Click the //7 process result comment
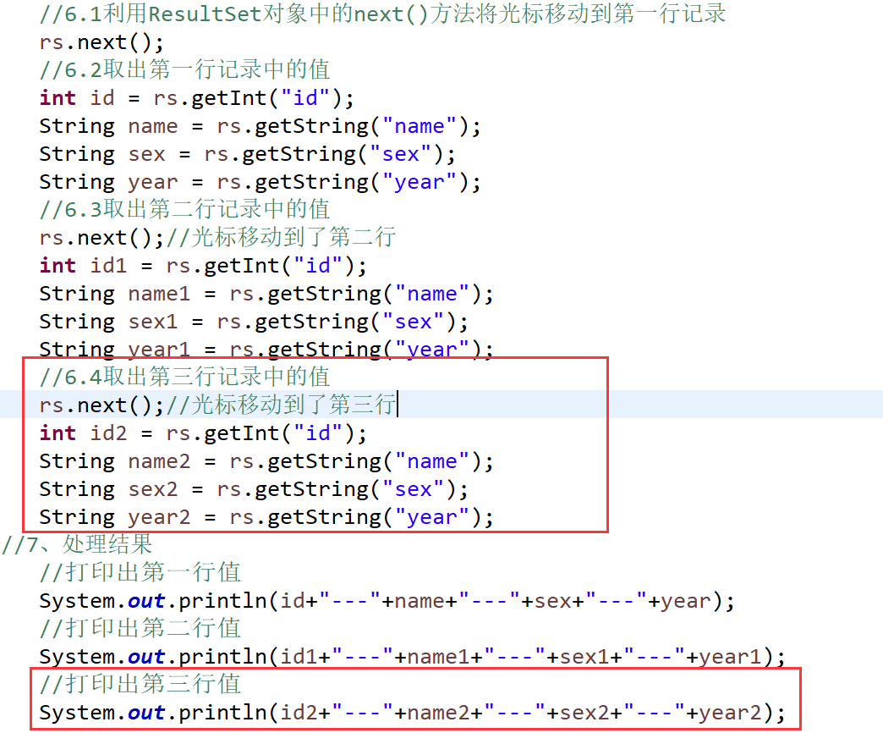 (77, 545)
